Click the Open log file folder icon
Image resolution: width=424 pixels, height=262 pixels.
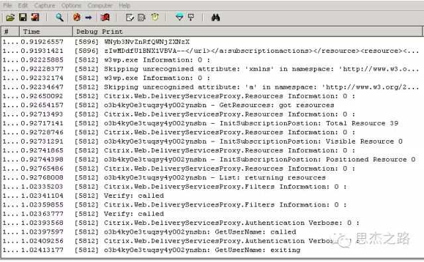pos(11,18)
